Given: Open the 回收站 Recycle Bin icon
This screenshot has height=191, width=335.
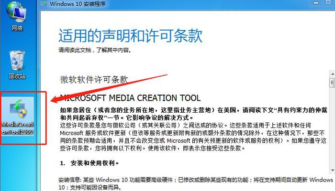Looking at the screenshot, I should [x=17, y=65].
